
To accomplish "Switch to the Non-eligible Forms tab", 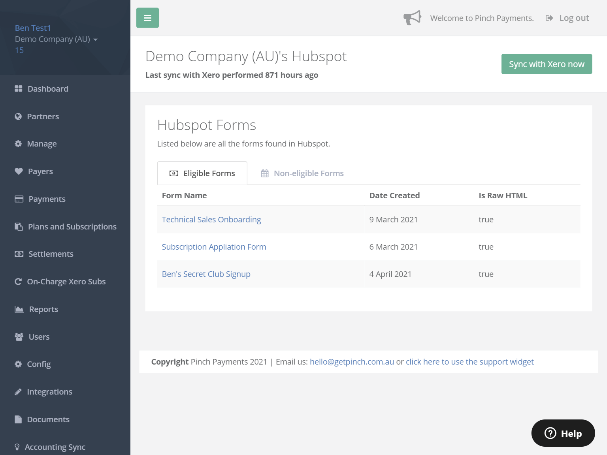I will point(302,173).
